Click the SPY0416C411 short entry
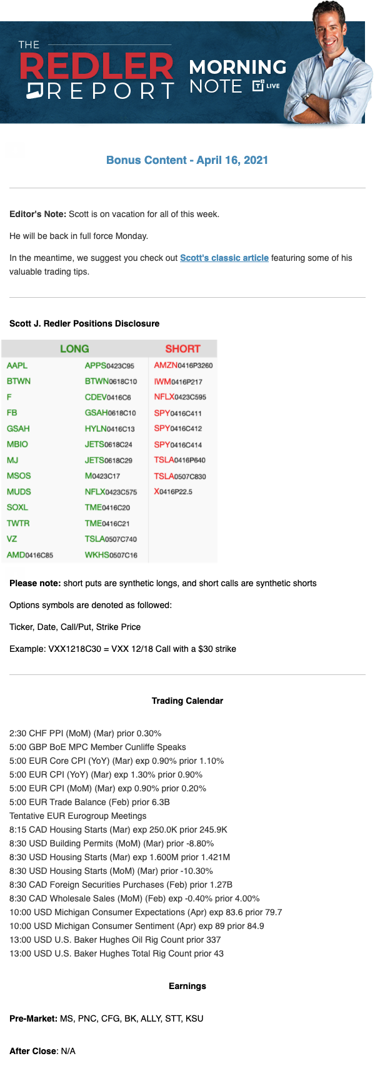 tap(177, 413)
